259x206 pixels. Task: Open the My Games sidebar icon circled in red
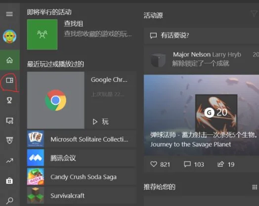[x=9, y=81]
